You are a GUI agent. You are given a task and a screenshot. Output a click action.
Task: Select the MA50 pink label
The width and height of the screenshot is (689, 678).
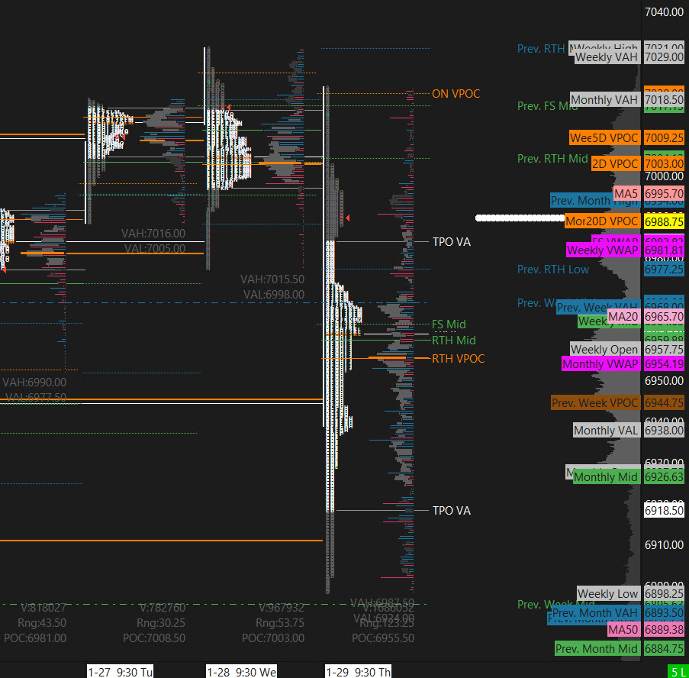623,630
